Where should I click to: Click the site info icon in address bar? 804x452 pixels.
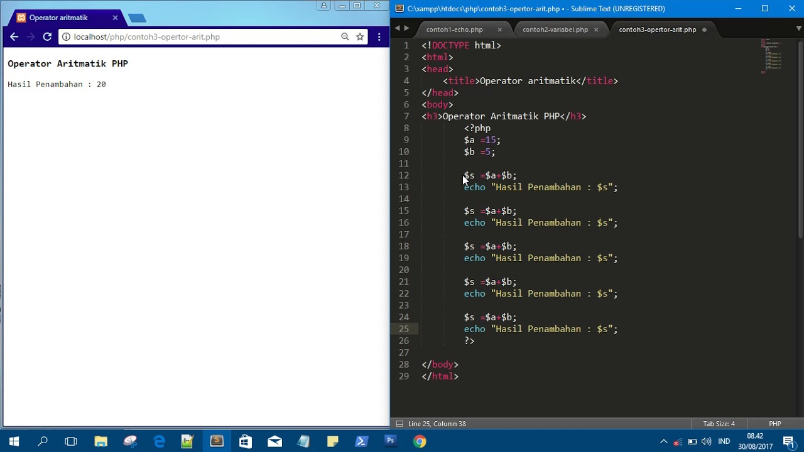click(66, 37)
